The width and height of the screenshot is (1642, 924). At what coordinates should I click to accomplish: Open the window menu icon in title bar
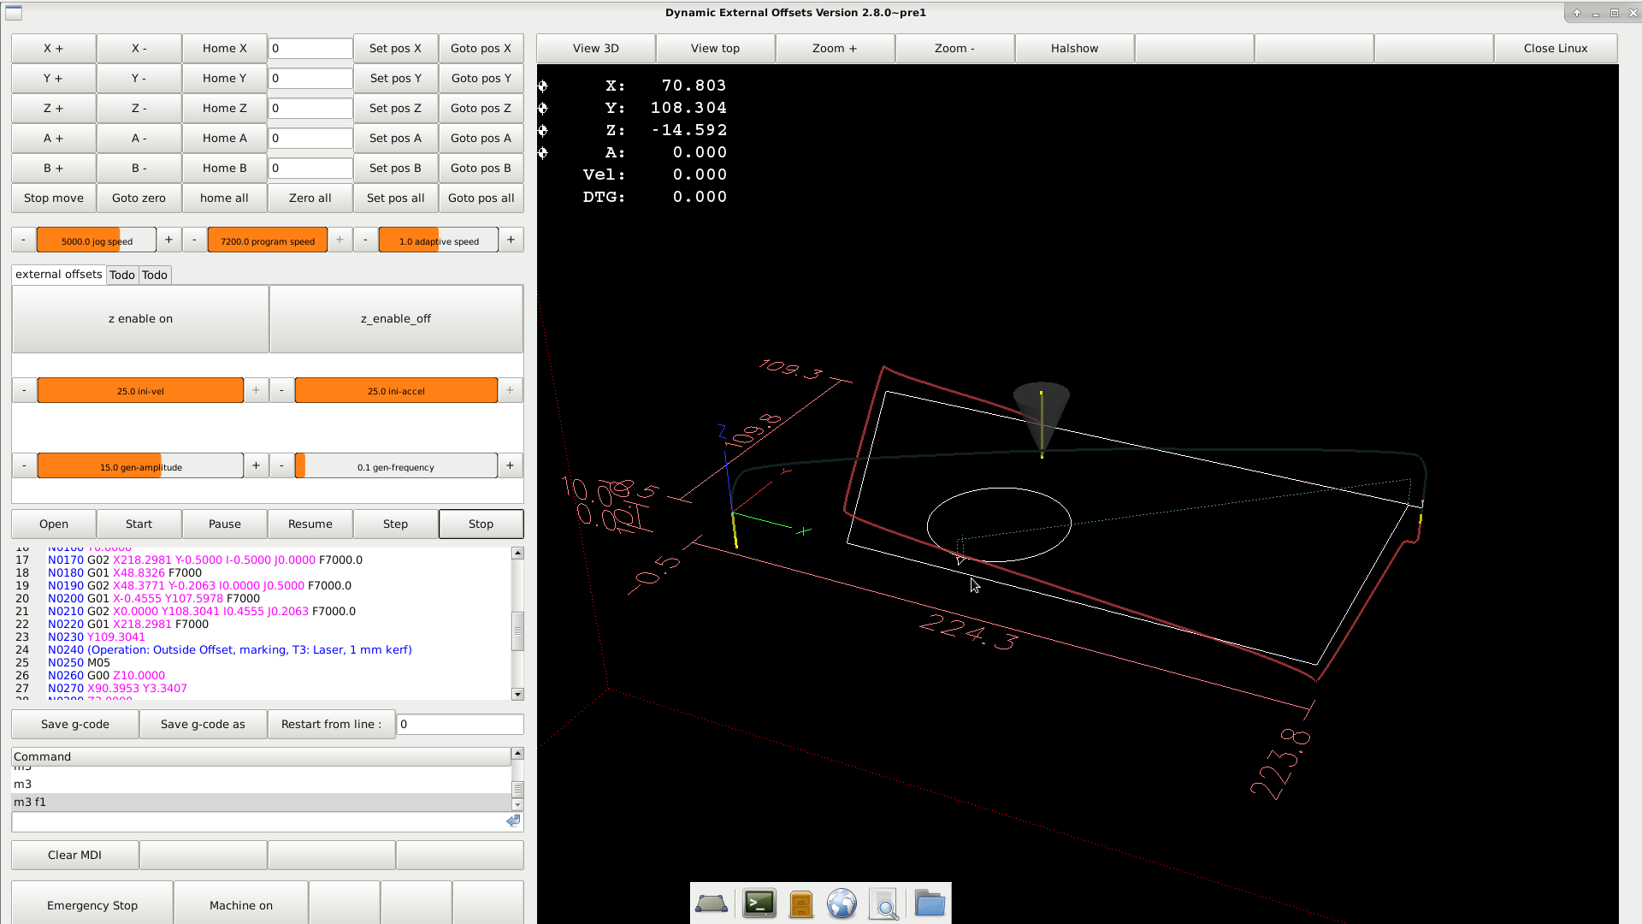click(14, 13)
